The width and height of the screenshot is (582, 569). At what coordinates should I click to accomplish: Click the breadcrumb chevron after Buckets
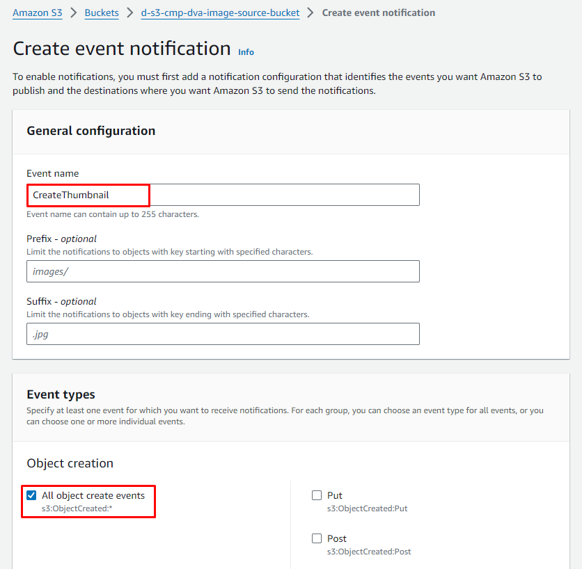130,13
